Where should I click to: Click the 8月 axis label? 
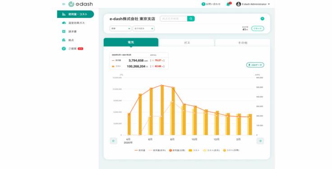172,139
